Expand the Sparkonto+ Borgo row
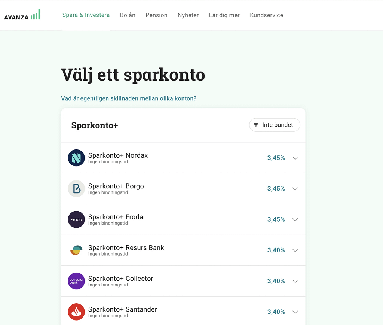This screenshot has height=325, width=383. [x=295, y=188]
